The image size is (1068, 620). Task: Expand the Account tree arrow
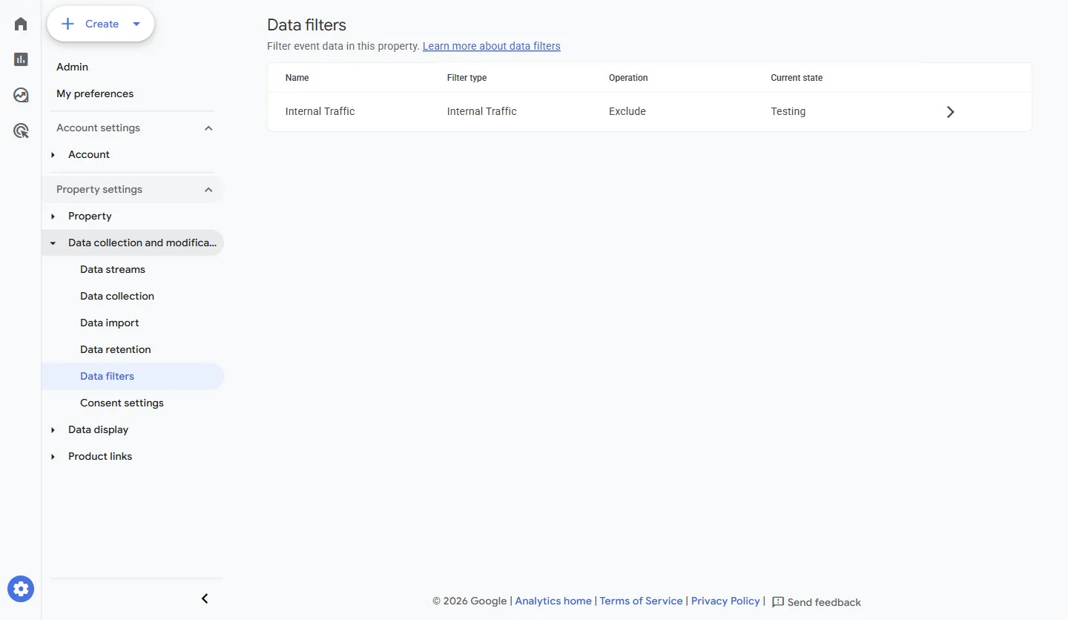pyautogui.click(x=53, y=155)
